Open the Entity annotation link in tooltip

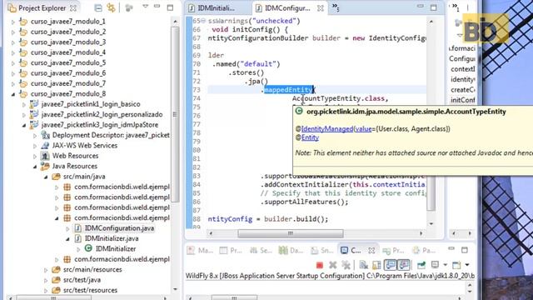point(310,137)
